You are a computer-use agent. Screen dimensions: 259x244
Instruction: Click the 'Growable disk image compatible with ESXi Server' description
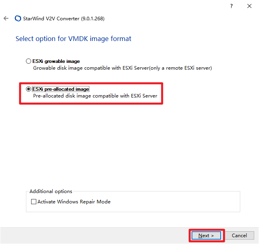click(123, 68)
